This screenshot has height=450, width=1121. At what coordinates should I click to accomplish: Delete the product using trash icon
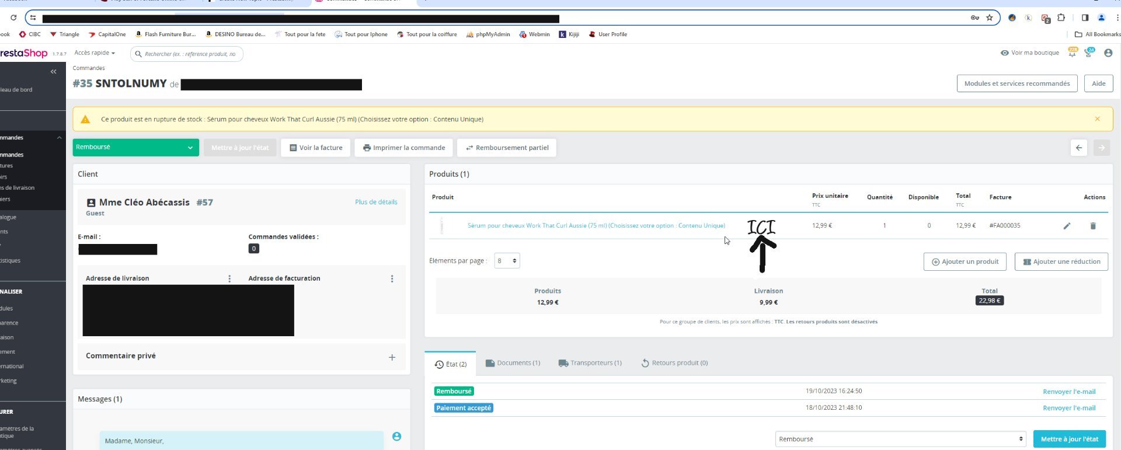click(1093, 226)
